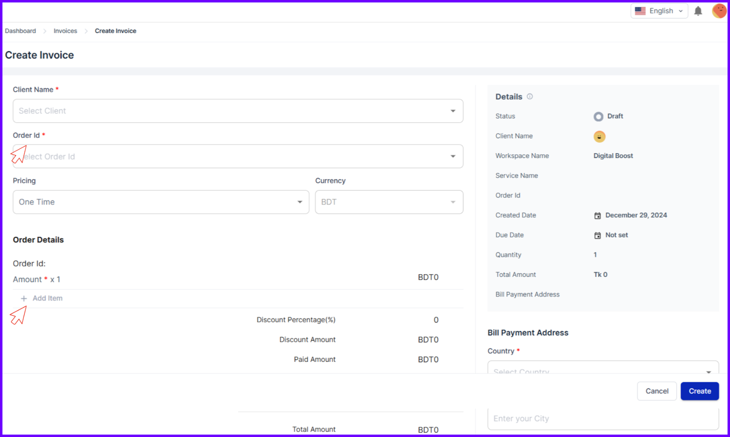Open the English language selector
Screen dimensions: 730x437
point(660,10)
